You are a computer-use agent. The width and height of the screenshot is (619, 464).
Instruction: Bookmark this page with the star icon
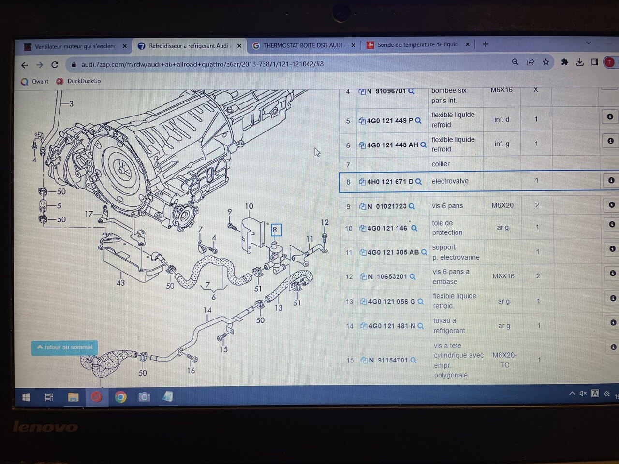coord(545,62)
